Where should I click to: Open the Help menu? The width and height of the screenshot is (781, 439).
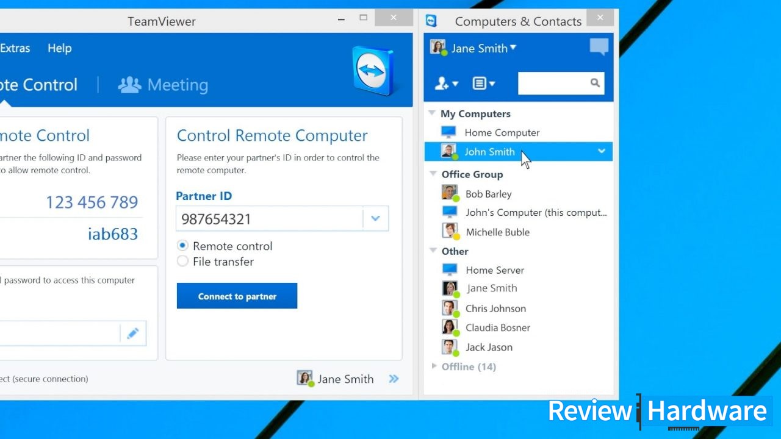click(60, 48)
